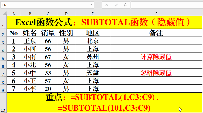
Task: Select row 9 header
Action: point(3,89)
